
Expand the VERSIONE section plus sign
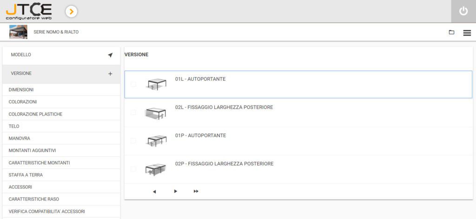(110, 74)
